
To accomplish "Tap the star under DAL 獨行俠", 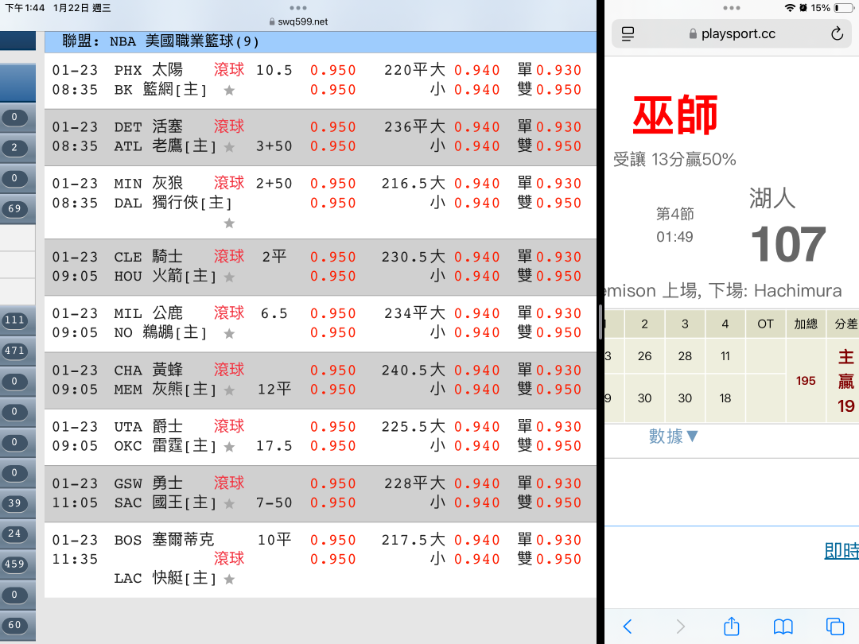I will (229, 223).
